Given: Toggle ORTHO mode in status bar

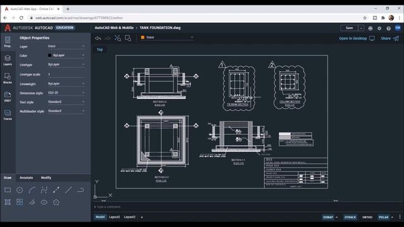Looking at the screenshot, I should pos(367,217).
